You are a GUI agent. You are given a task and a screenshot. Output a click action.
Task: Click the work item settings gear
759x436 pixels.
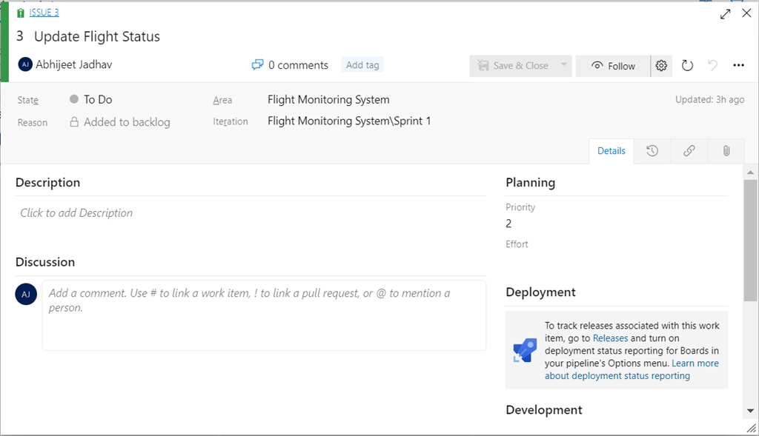click(x=661, y=66)
